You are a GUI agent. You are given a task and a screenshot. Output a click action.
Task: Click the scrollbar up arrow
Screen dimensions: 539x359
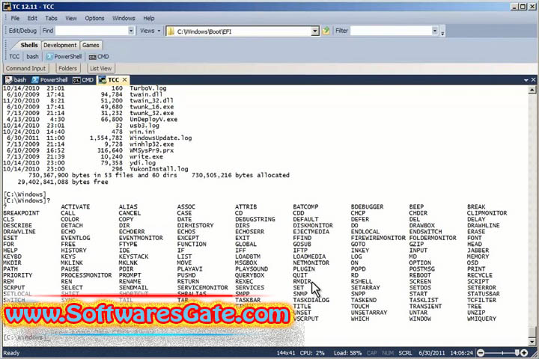(x=532, y=90)
